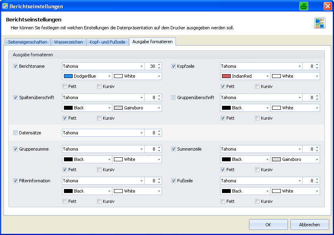The image size is (334, 235).
Task: Enable Kursiv for Filterinformation
Action: pyautogui.click(x=99, y=201)
